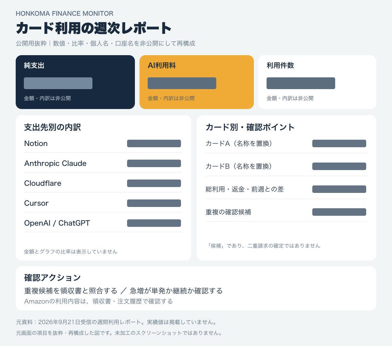Click 金額・内訳は非公開 in the AI利用料 card
The height and width of the screenshot is (346, 392).
tap(171, 98)
